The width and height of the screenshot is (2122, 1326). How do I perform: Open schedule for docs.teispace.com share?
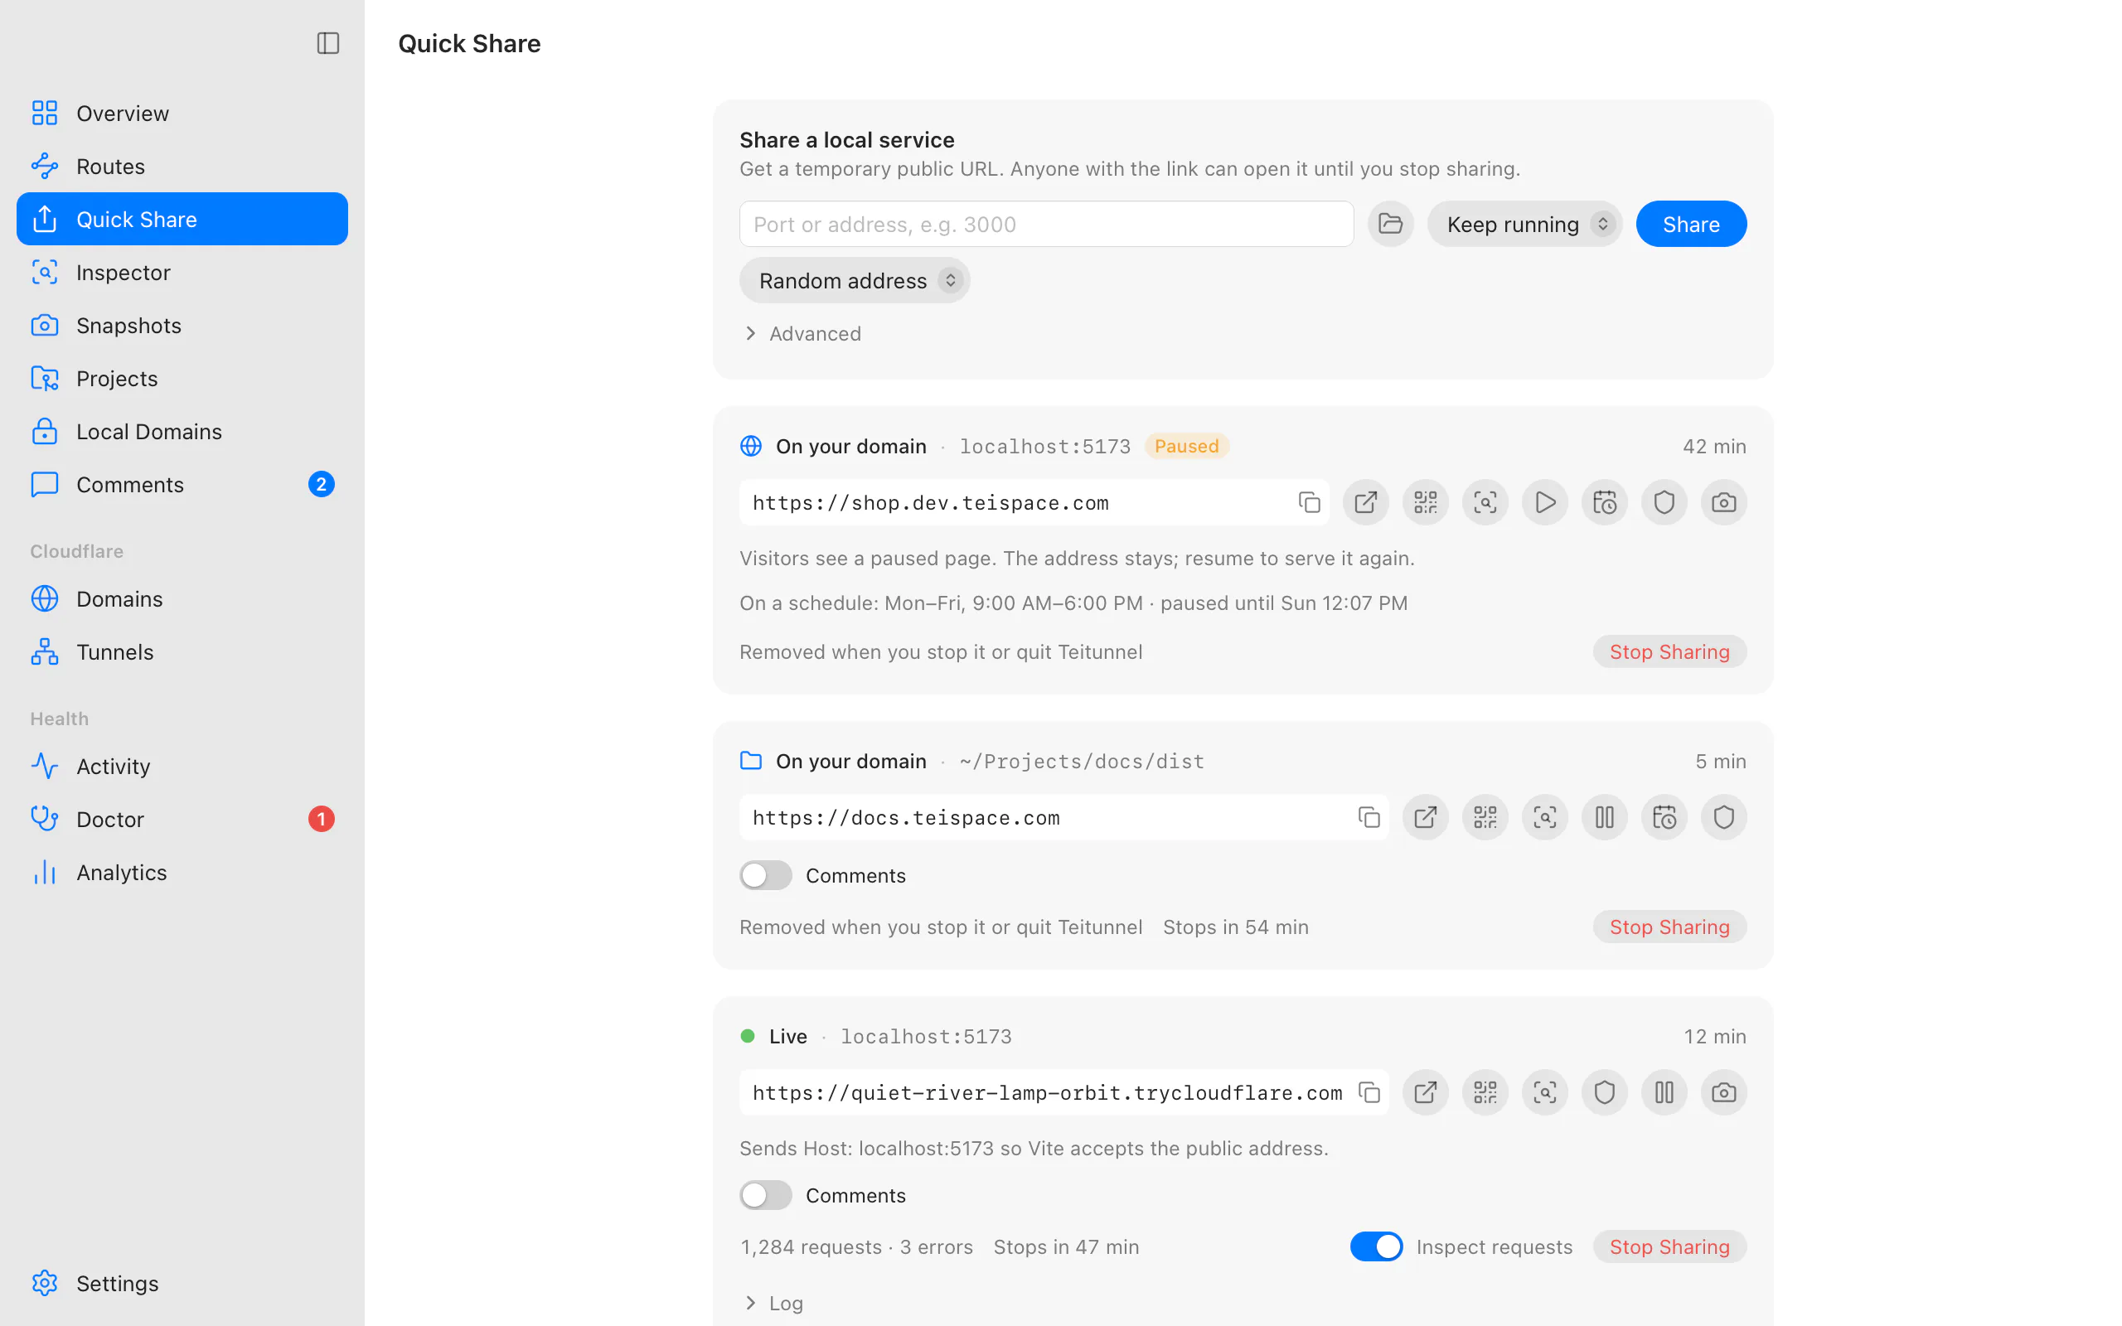coord(1664,817)
